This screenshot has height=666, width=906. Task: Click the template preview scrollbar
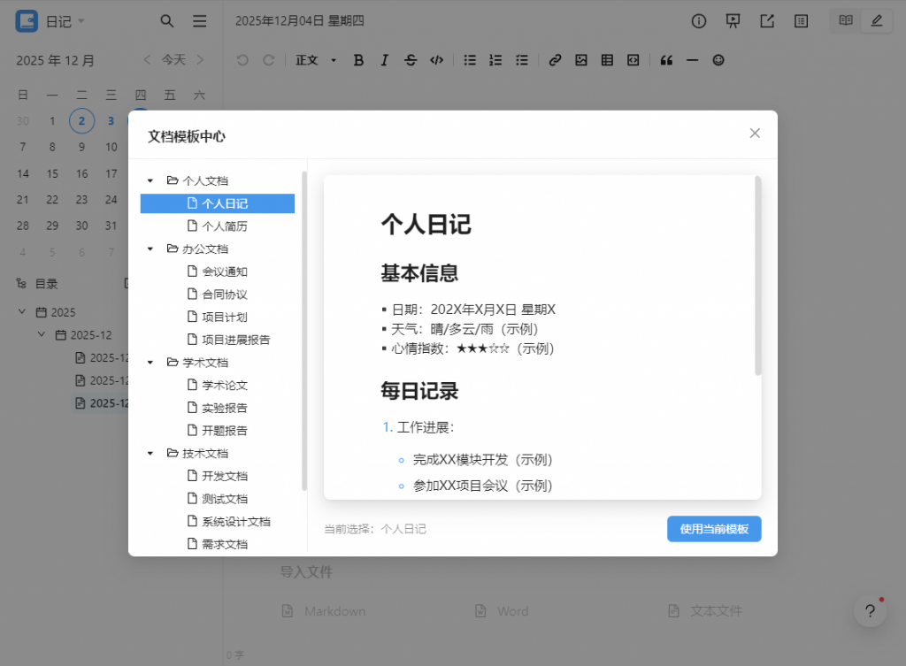click(757, 276)
